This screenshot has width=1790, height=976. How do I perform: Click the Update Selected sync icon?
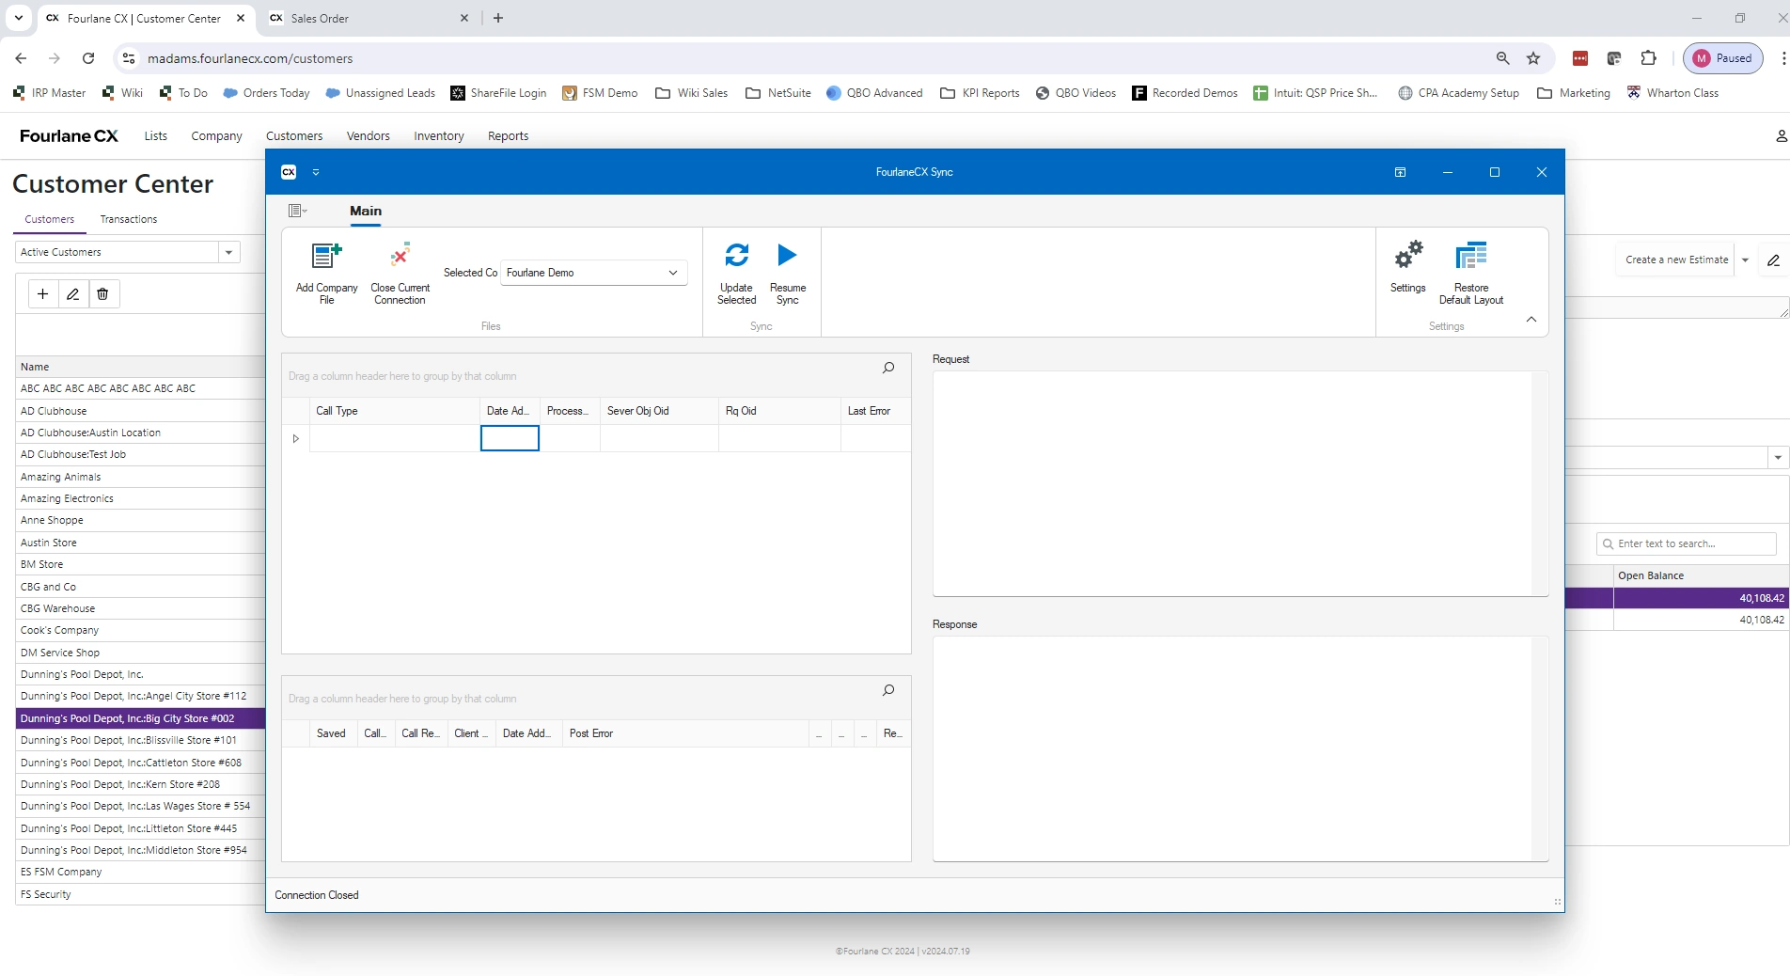736,255
